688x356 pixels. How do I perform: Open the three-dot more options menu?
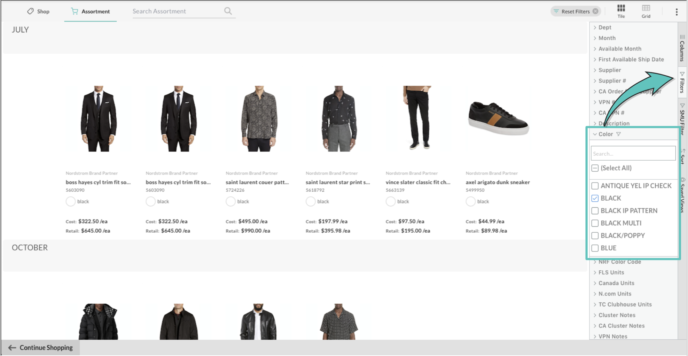click(x=677, y=12)
